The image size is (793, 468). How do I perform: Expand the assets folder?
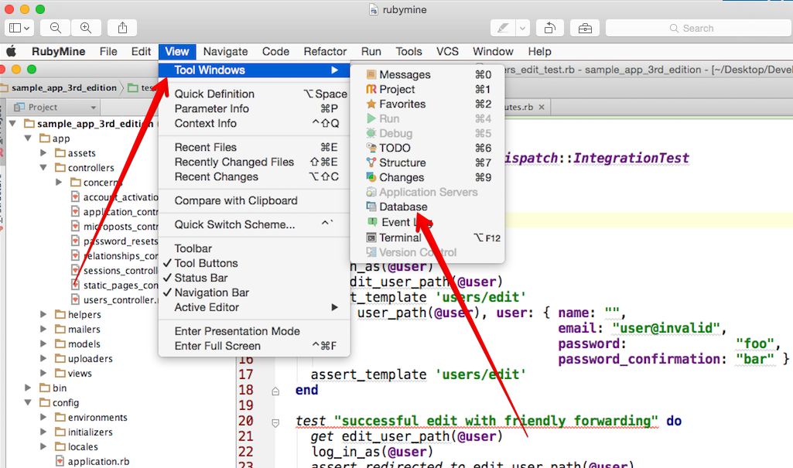[x=43, y=152]
